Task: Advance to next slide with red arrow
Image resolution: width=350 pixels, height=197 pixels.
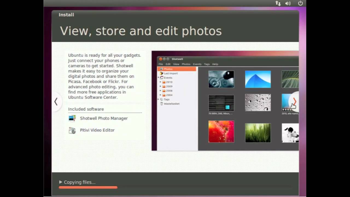Action: click(294, 101)
